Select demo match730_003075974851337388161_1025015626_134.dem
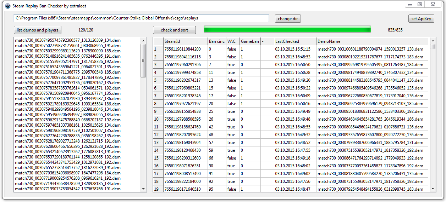Image resolution: width=446 pixels, height=202 pixels. pos(68,125)
